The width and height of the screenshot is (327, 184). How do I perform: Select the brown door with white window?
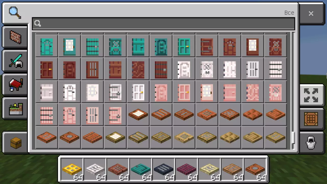(x=252, y=47)
